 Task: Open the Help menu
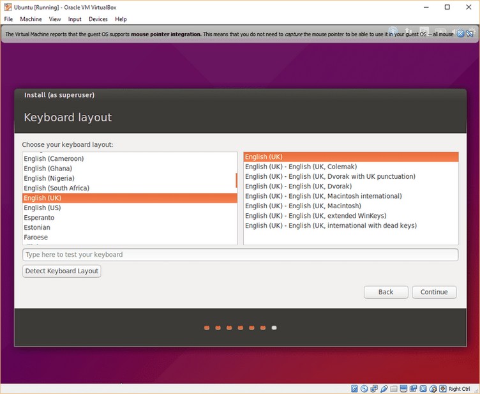121,19
